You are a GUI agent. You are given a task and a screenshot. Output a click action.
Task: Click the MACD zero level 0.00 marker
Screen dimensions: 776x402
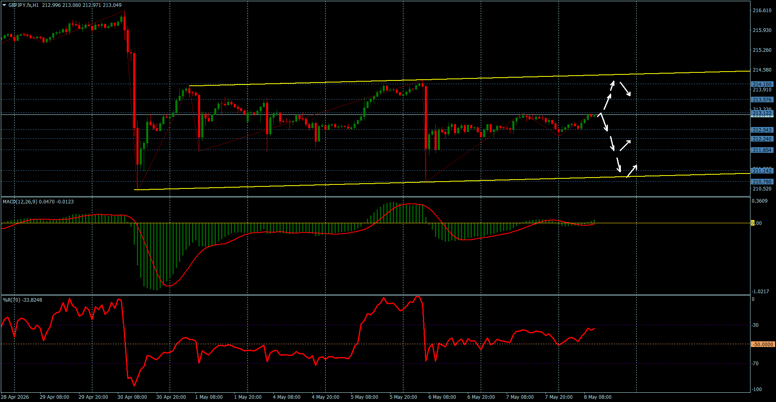757,223
